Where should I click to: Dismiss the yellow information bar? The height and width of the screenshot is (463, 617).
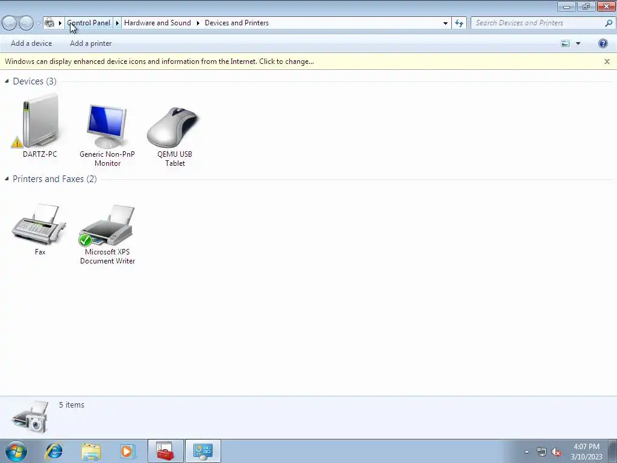point(607,61)
